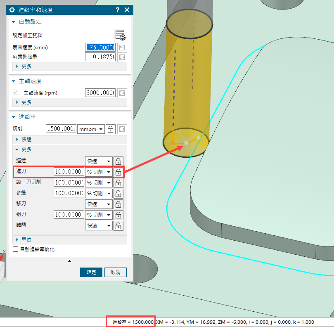Viewport: 334px width, 327px height.
Task: Click the calculator icon beside 主軸速度 rpm field
Action: pyautogui.click(x=122, y=93)
